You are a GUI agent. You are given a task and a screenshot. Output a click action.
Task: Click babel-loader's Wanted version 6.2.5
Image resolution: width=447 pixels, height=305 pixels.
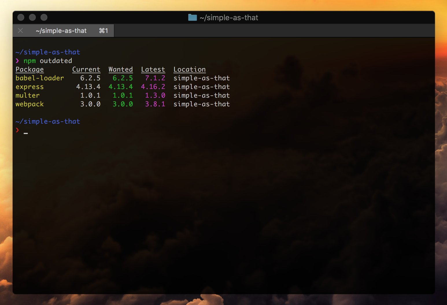coord(123,78)
